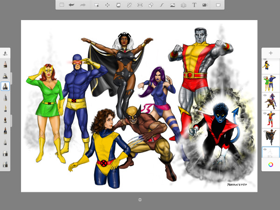Tap the highlighted marker brush

point(5,86)
